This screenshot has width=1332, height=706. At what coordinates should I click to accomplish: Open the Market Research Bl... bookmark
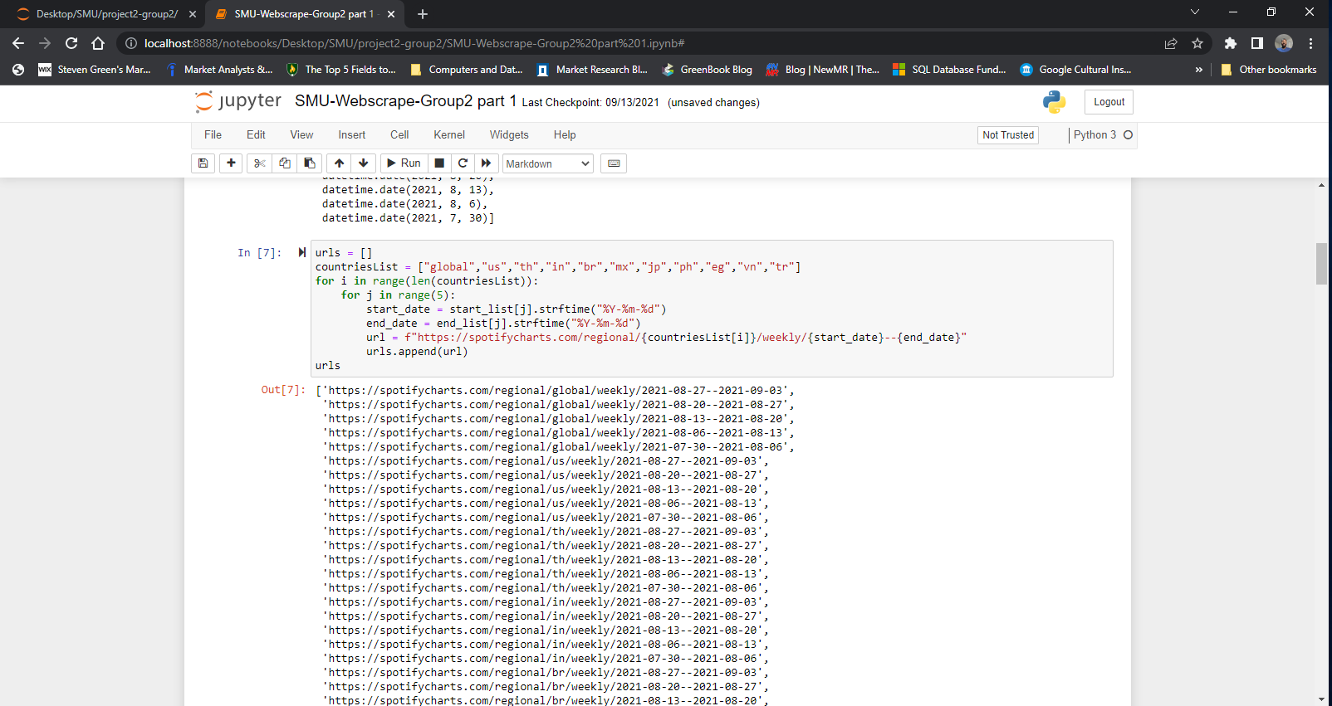(x=592, y=70)
